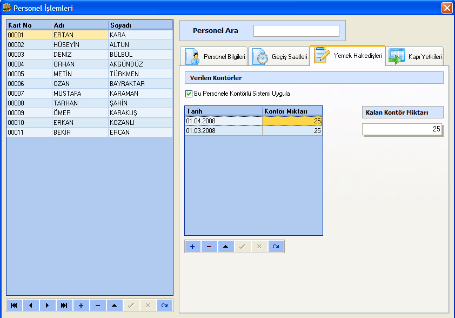This screenshot has width=455, height=318.
Task: Delete selected kontör entry
Action: click(x=209, y=247)
